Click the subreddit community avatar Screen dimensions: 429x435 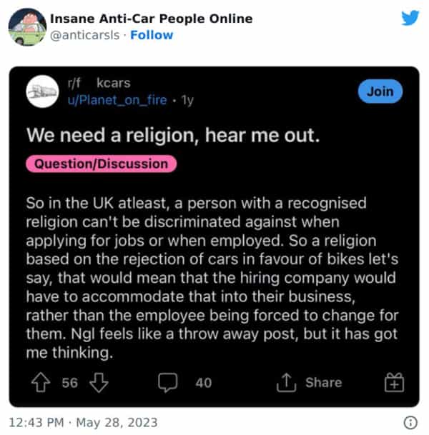pyautogui.click(x=41, y=92)
